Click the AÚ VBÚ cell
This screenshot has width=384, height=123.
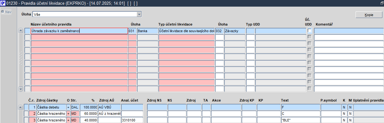tap(109, 107)
